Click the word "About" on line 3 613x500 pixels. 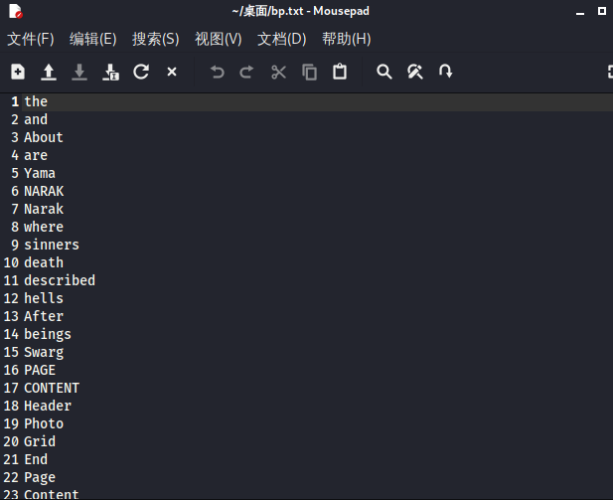(x=44, y=137)
